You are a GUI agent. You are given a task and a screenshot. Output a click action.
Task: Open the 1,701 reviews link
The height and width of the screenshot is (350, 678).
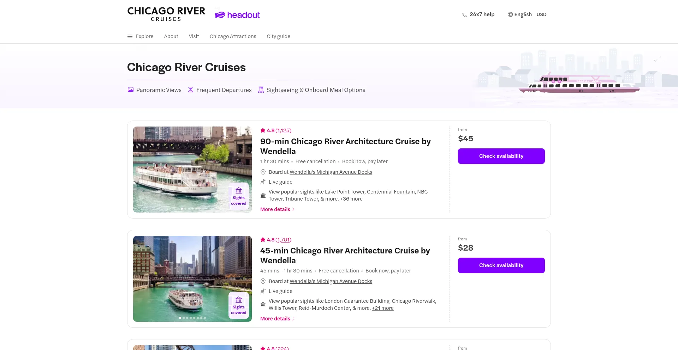[283, 240]
